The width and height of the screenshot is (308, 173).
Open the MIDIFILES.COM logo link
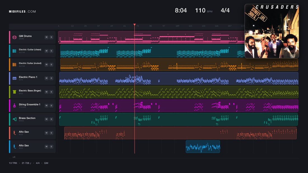(x=22, y=11)
